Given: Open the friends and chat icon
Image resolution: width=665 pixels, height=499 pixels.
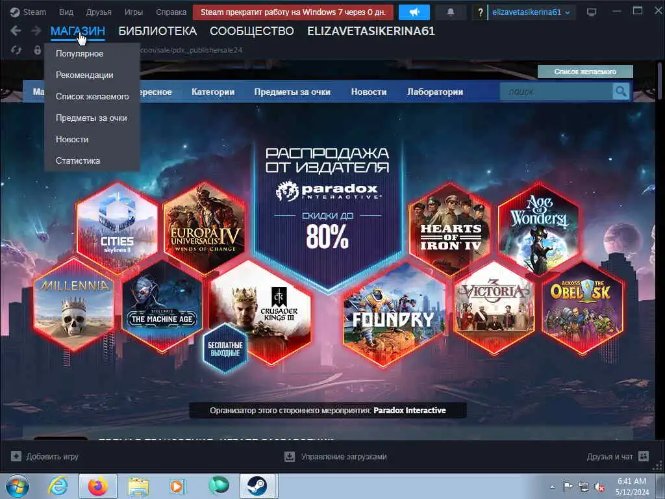Looking at the screenshot, I should click(644, 457).
